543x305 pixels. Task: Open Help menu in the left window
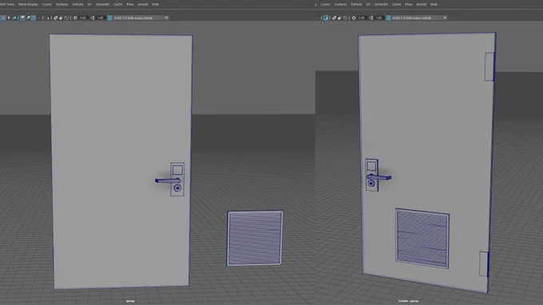coord(155,4)
